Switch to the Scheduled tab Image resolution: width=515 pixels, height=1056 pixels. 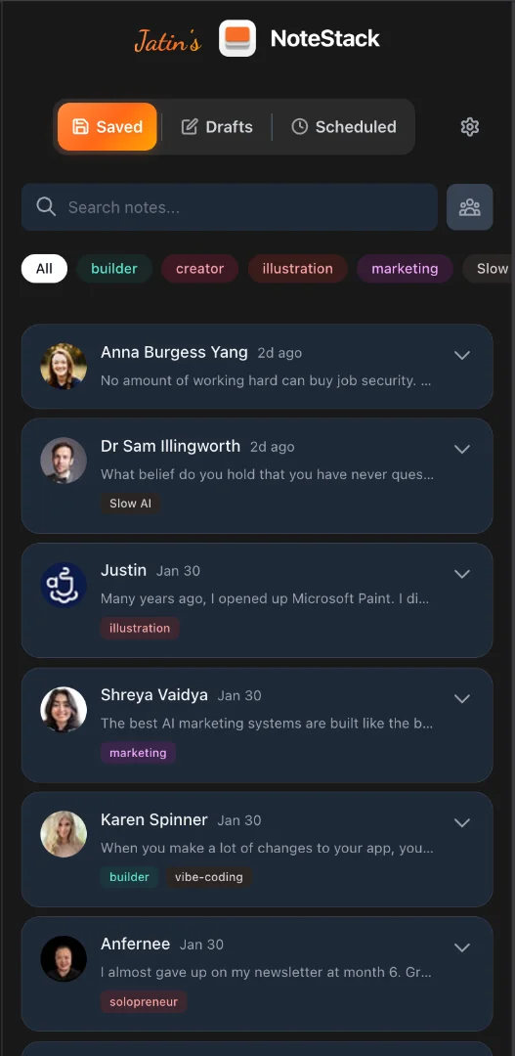pyautogui.click(x=343, y=126)
